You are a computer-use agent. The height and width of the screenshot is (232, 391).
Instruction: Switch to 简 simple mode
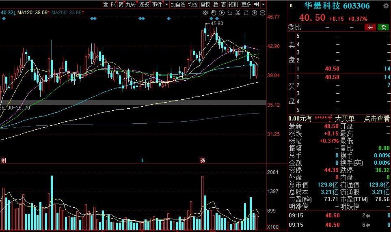coord(121,4)
